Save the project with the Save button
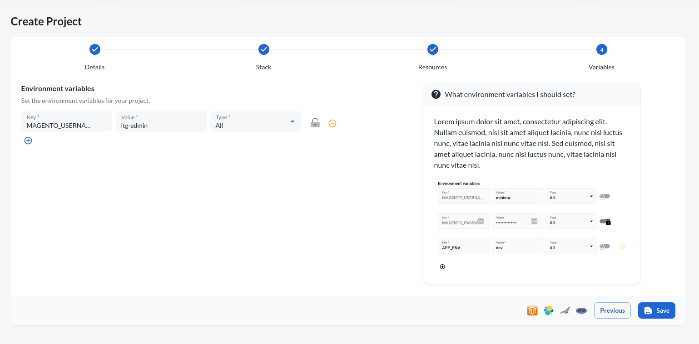This screenshot has height=344, width=699. (656, 310)
